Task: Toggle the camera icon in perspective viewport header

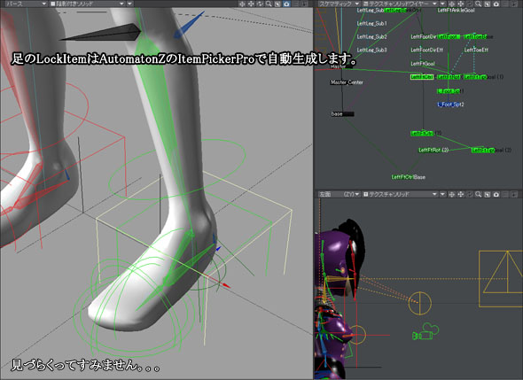Action: (x=286, y=4)
